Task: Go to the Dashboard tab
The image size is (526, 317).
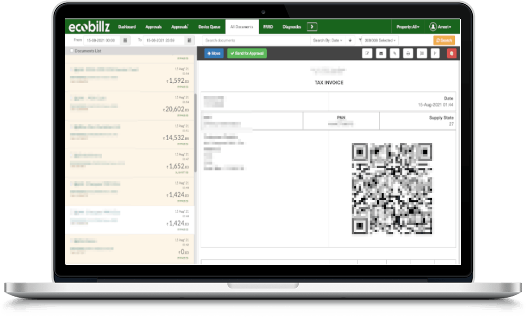Action: tap(127, 27)
